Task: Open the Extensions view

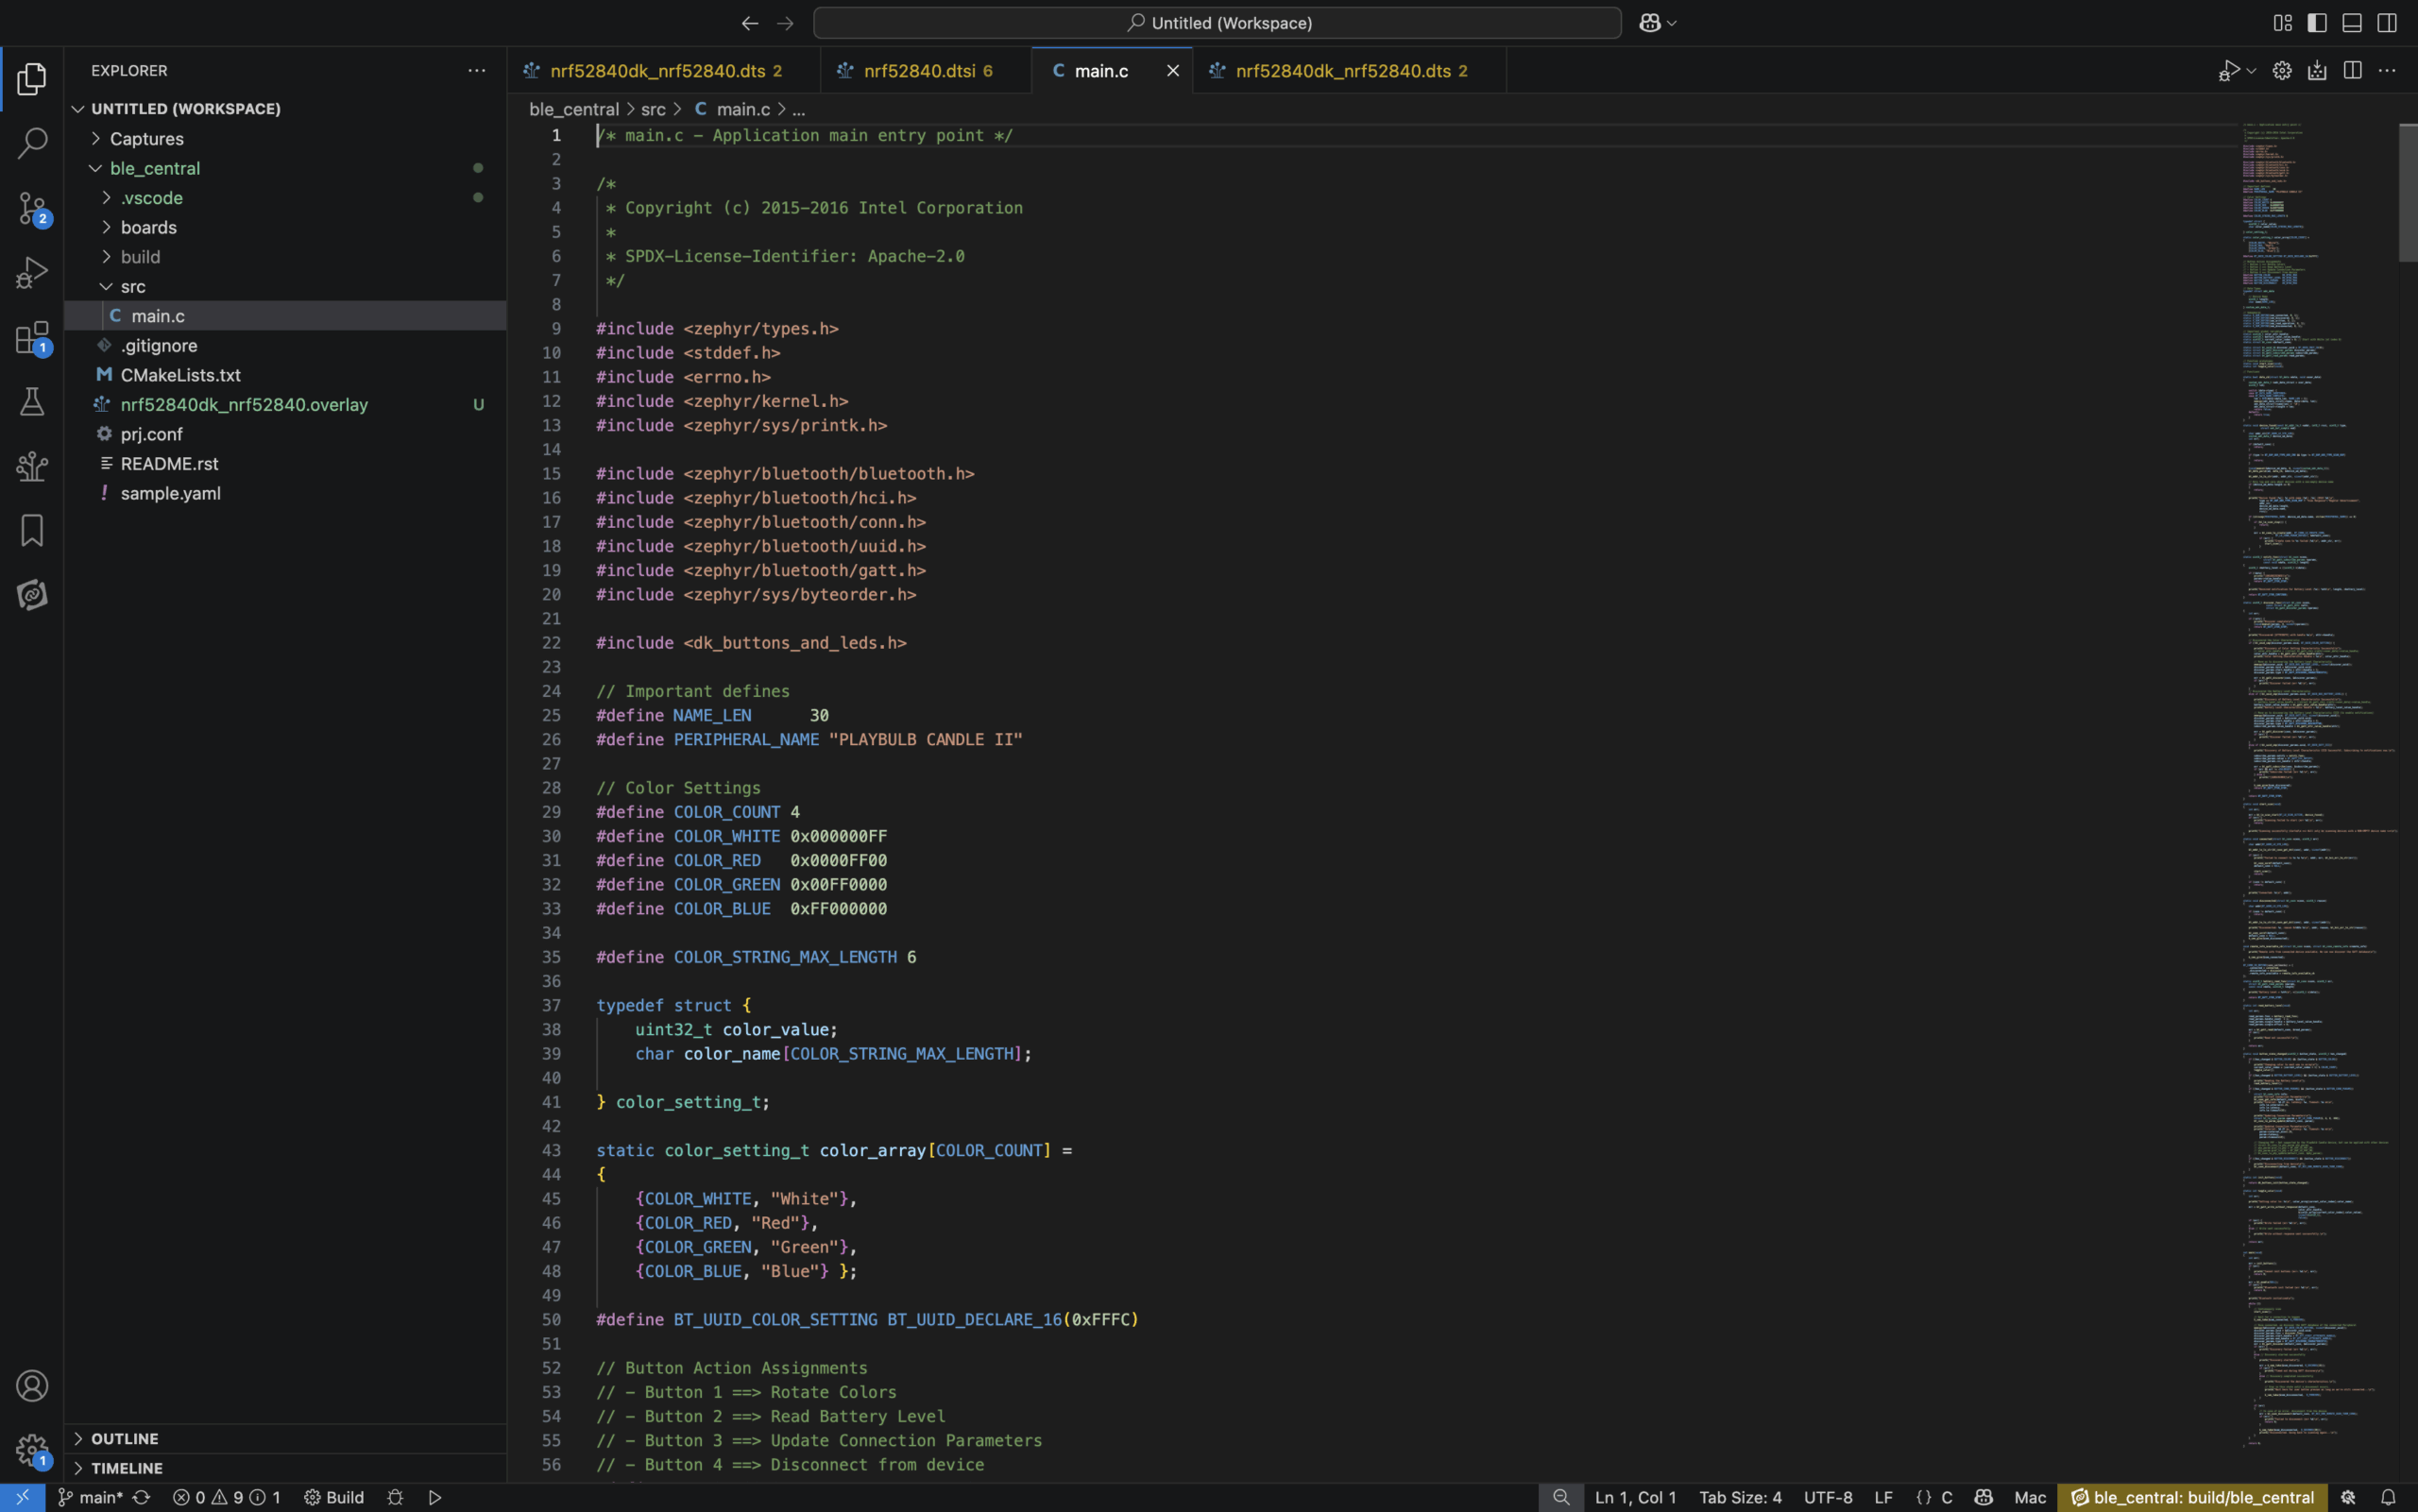Action: tap(32, 338)
